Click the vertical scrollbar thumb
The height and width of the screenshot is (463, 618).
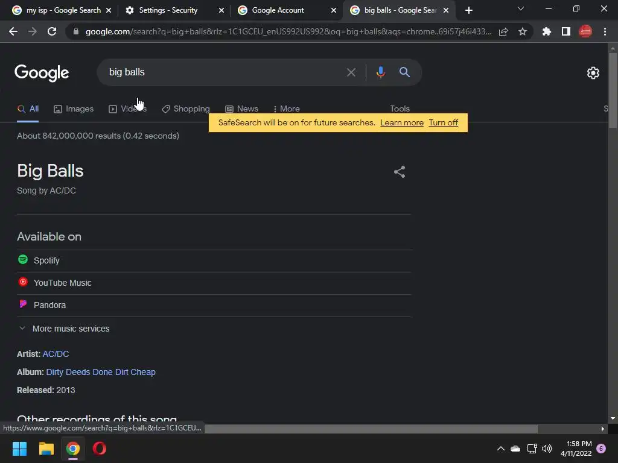coord(613,90)
